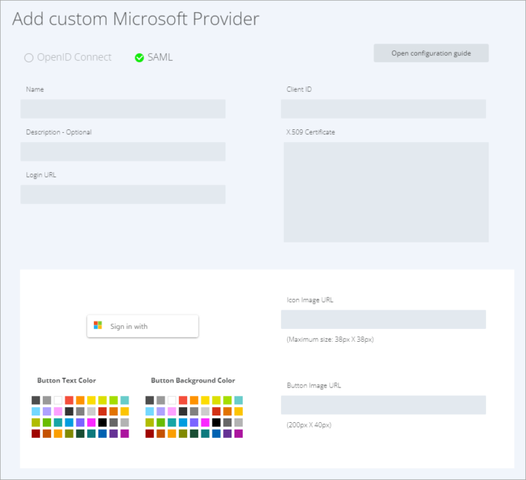The height and width of the screenshot is (480, 526).
Task: Pick lavender swatch under Button Background Color
Action: (161, 411)
